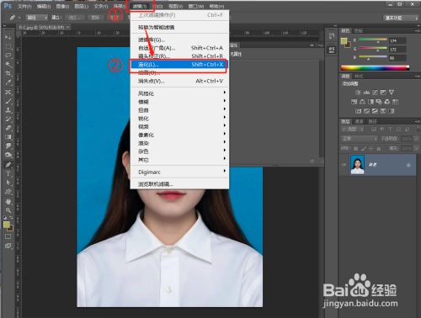Add a Hue/Saturation adjustment
Viewport: 421px width, 318px height.
[x=354, y=102]
